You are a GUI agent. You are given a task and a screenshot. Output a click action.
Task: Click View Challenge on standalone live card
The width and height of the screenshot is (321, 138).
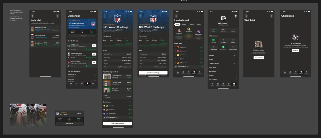coord(69,123)
